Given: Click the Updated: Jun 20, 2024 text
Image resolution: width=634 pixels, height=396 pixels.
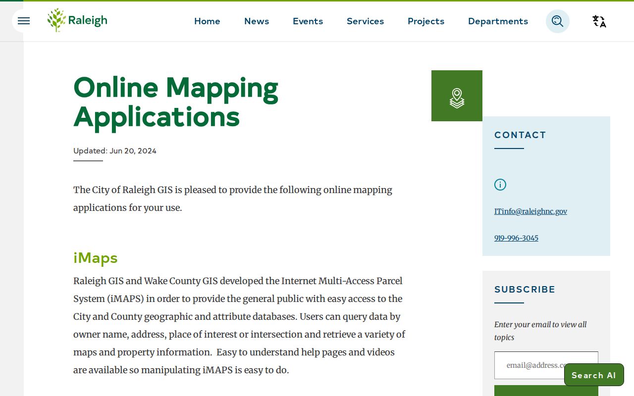Looking at the screenshot, I should pyautogui.click(x=115, y=151).
